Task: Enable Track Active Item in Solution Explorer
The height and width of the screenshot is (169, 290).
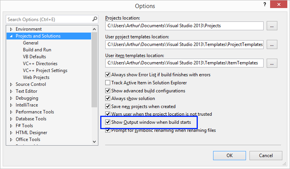Action: (x=108, y=83)
